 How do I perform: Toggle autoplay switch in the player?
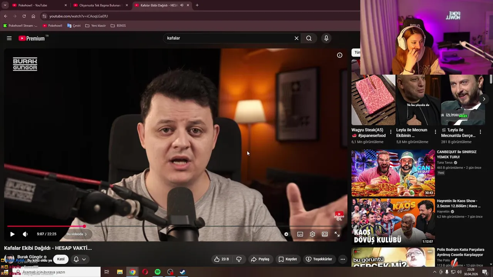pos(286,234)
